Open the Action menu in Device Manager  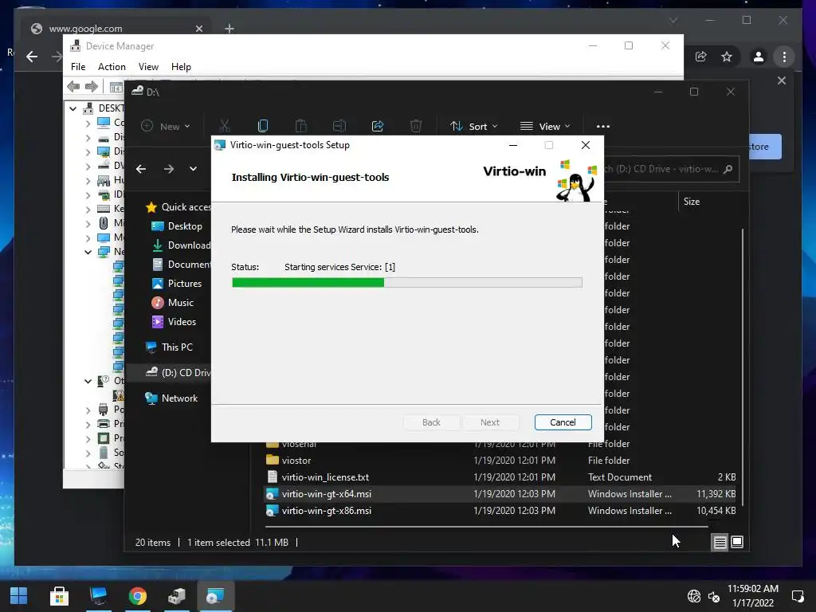pos(112,67)
